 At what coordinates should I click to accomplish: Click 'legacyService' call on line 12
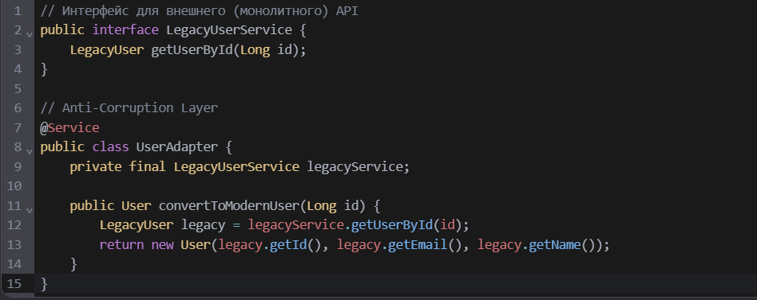(x=295, y=225)
